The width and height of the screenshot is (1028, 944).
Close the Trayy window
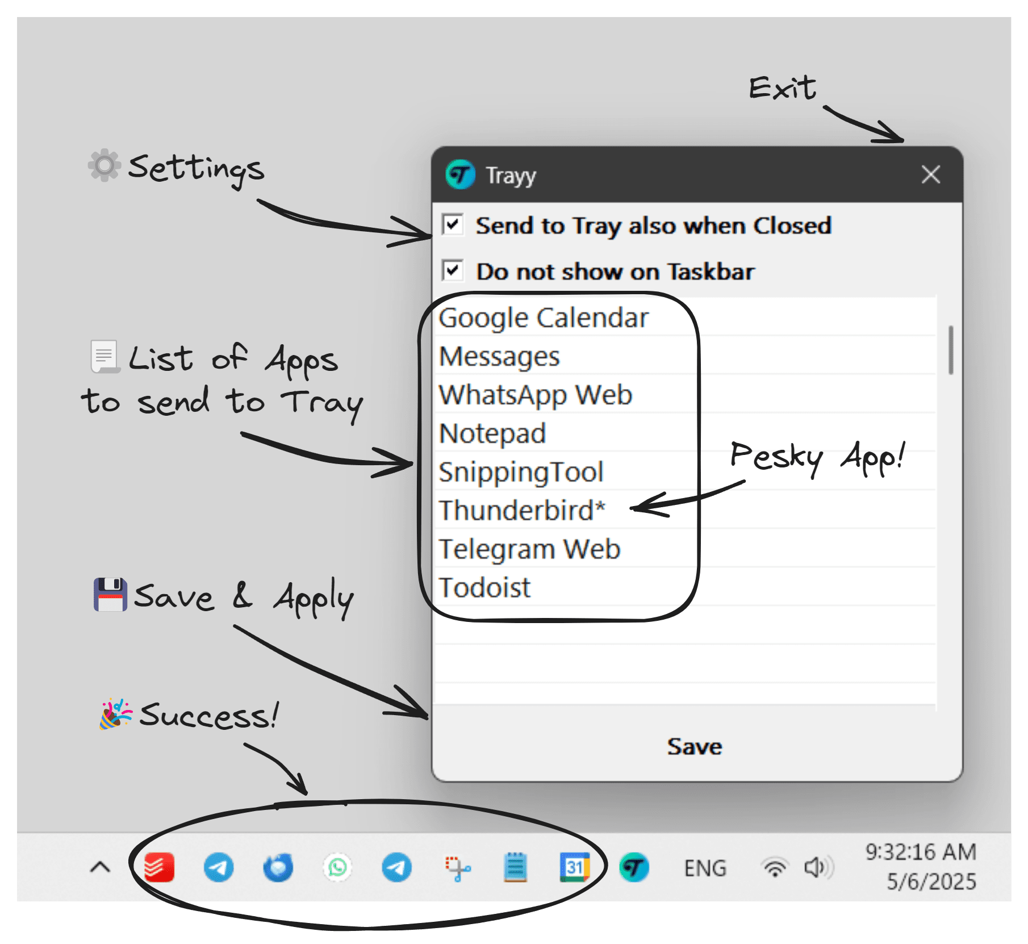(x=930, y=174)
